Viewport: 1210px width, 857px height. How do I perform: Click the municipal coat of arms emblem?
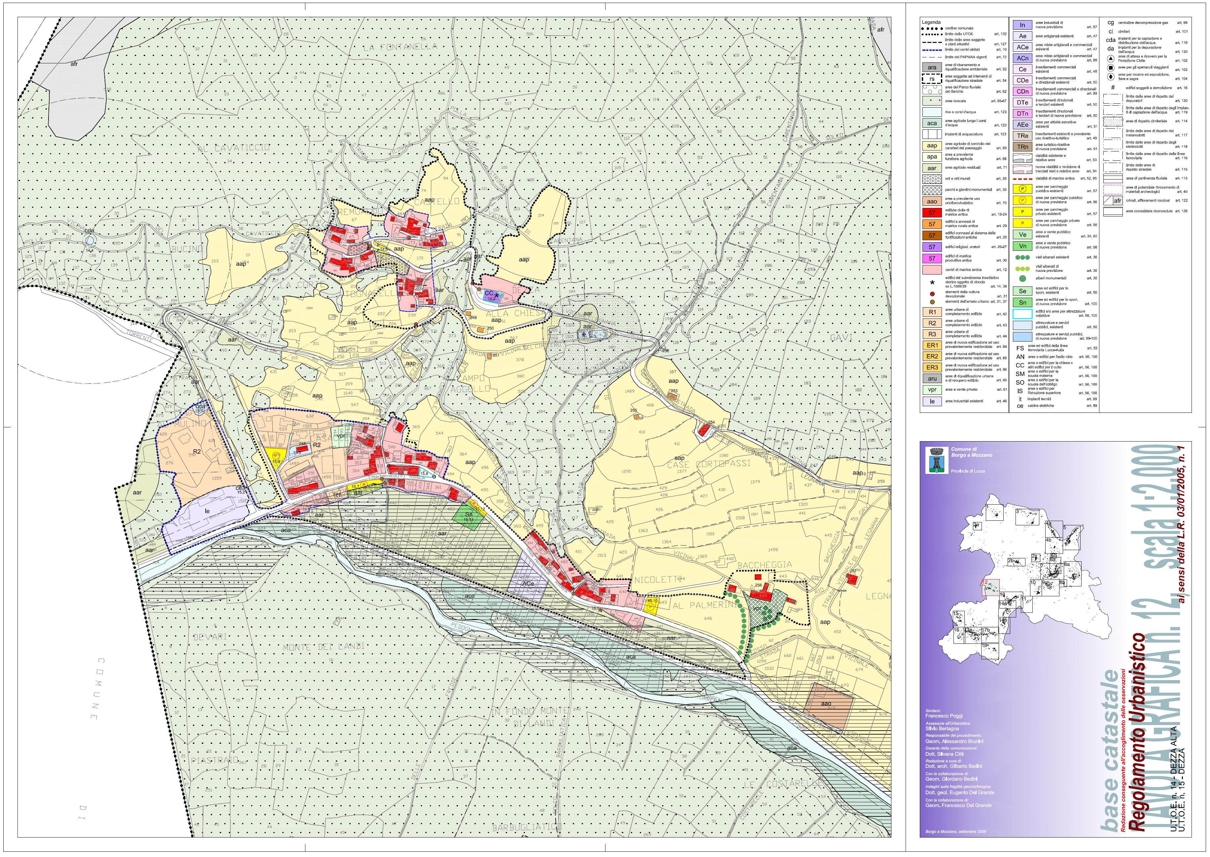[x=937, y=460]
